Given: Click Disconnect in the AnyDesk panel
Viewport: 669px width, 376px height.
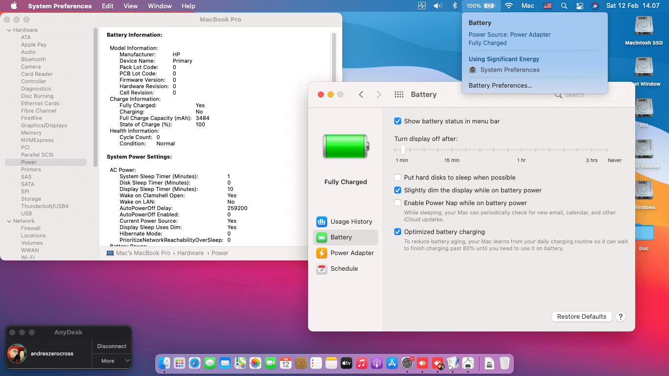Looking at the screenshot, I should click(x=112, y=346).
